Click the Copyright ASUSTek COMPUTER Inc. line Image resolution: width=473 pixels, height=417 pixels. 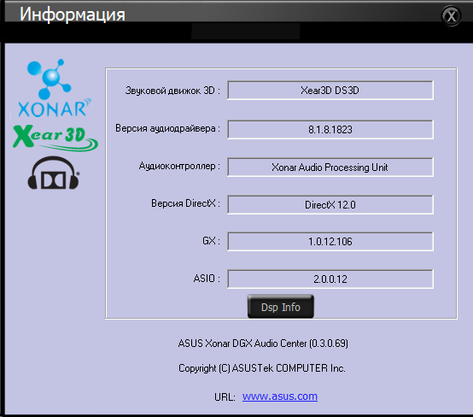point(262,368)
